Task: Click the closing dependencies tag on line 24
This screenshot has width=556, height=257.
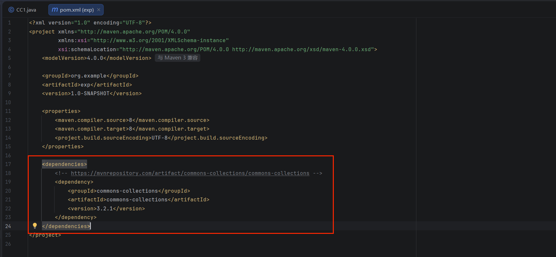Action: pyautogui.click(x=66, y=226)
